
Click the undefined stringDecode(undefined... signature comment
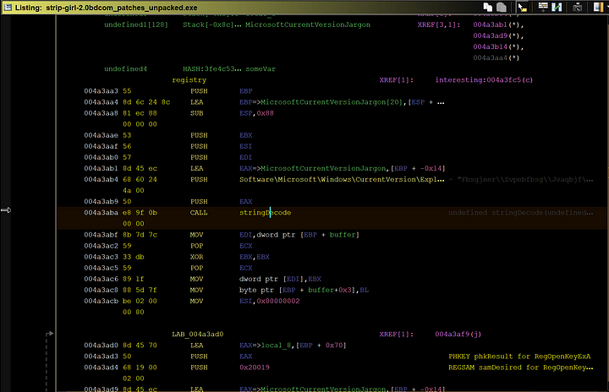click(521, 213)
